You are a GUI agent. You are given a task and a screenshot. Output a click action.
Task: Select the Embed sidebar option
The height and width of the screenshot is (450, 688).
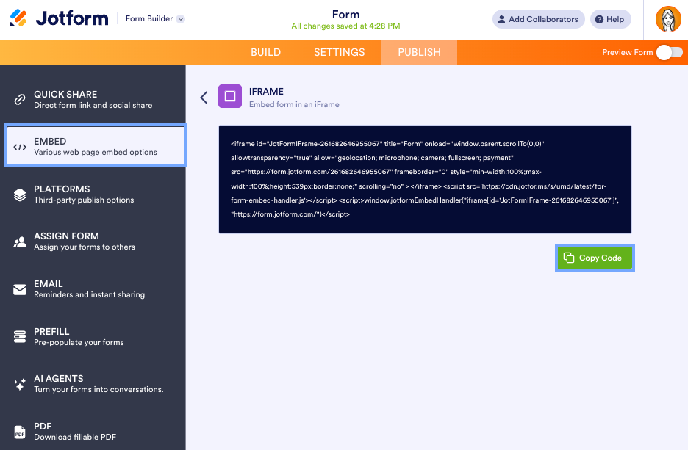[96, 146]
